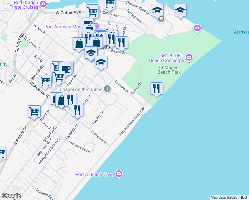Click the Lantana Dr street label
249x200 pixels.
122,87
